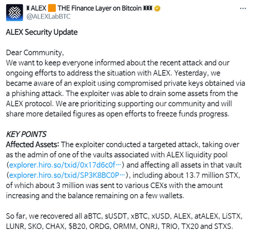
Task: Click the 'ALEX Security Update' heading
Action: pyautogui.click(x=42, y=32)
